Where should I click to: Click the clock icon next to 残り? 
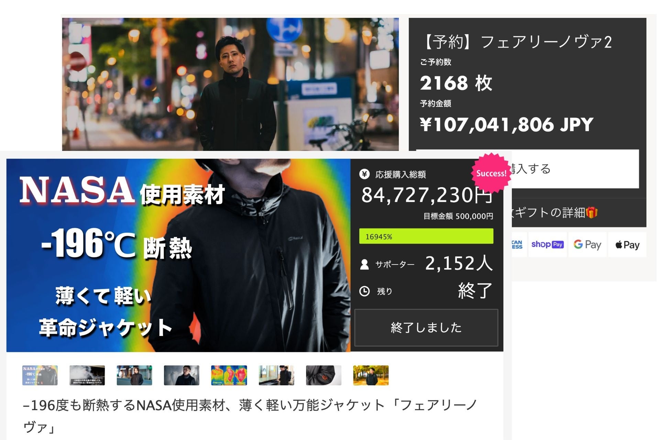pyautogui.click(x=364, y=291)
